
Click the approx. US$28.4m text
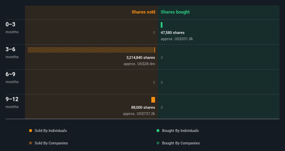[139, 64]
